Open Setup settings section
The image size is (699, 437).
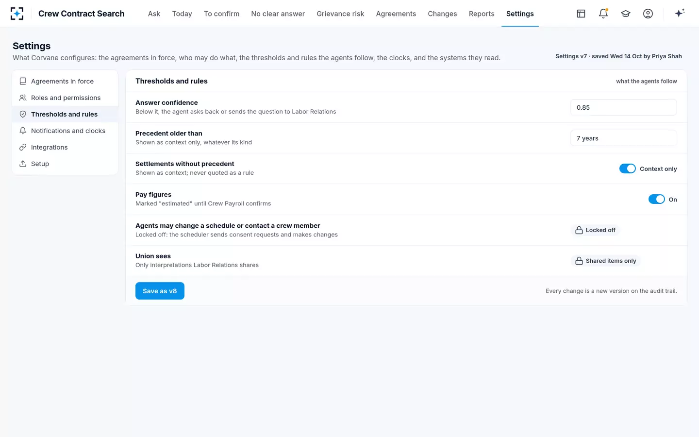coord(65,164)
